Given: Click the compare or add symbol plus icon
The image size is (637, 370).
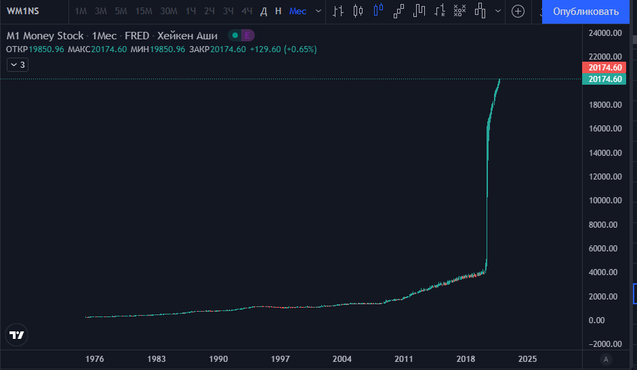Looking at the screenshot, I should tap(518, 11).
